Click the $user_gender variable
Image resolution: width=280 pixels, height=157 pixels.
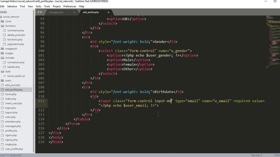158,55
